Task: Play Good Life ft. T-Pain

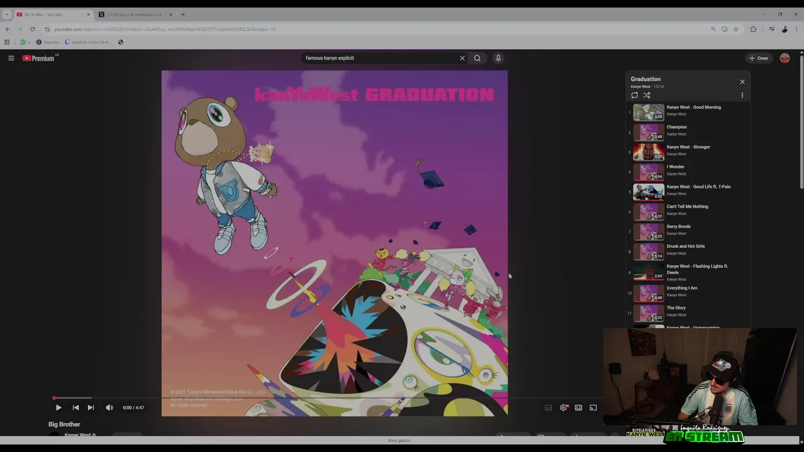Action: 688,191
